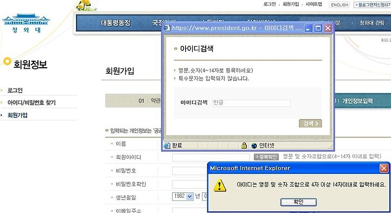Click the 비밀번호확인 input field

pyautogui.click(x=190, y=184)
